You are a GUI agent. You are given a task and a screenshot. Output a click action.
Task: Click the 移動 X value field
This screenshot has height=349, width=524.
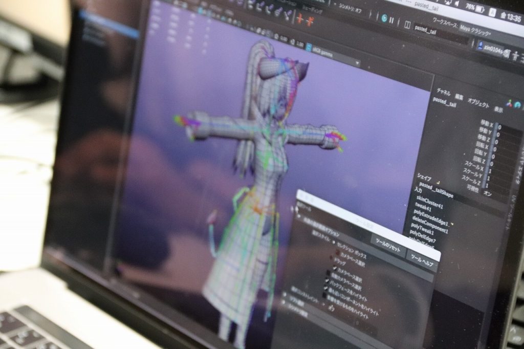(509, 129)
